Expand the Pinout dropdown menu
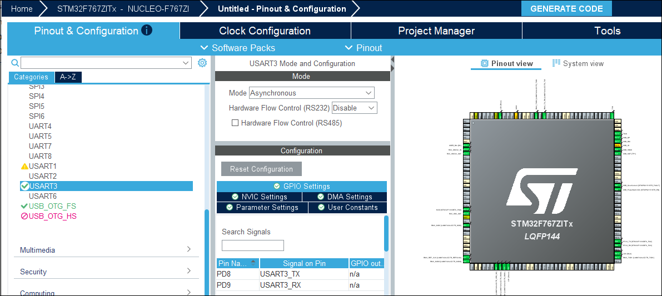 tap(363, 48)
